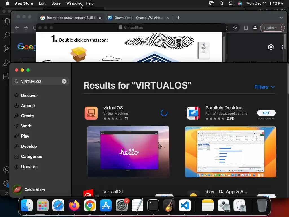The image size is (289, 217).
Task: Open the Parallels Desktop title link
Action: click(x=224, y=108)
